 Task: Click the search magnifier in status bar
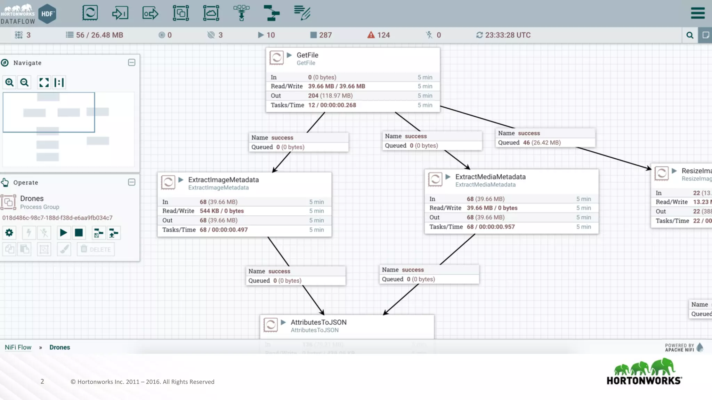(690, 35)
